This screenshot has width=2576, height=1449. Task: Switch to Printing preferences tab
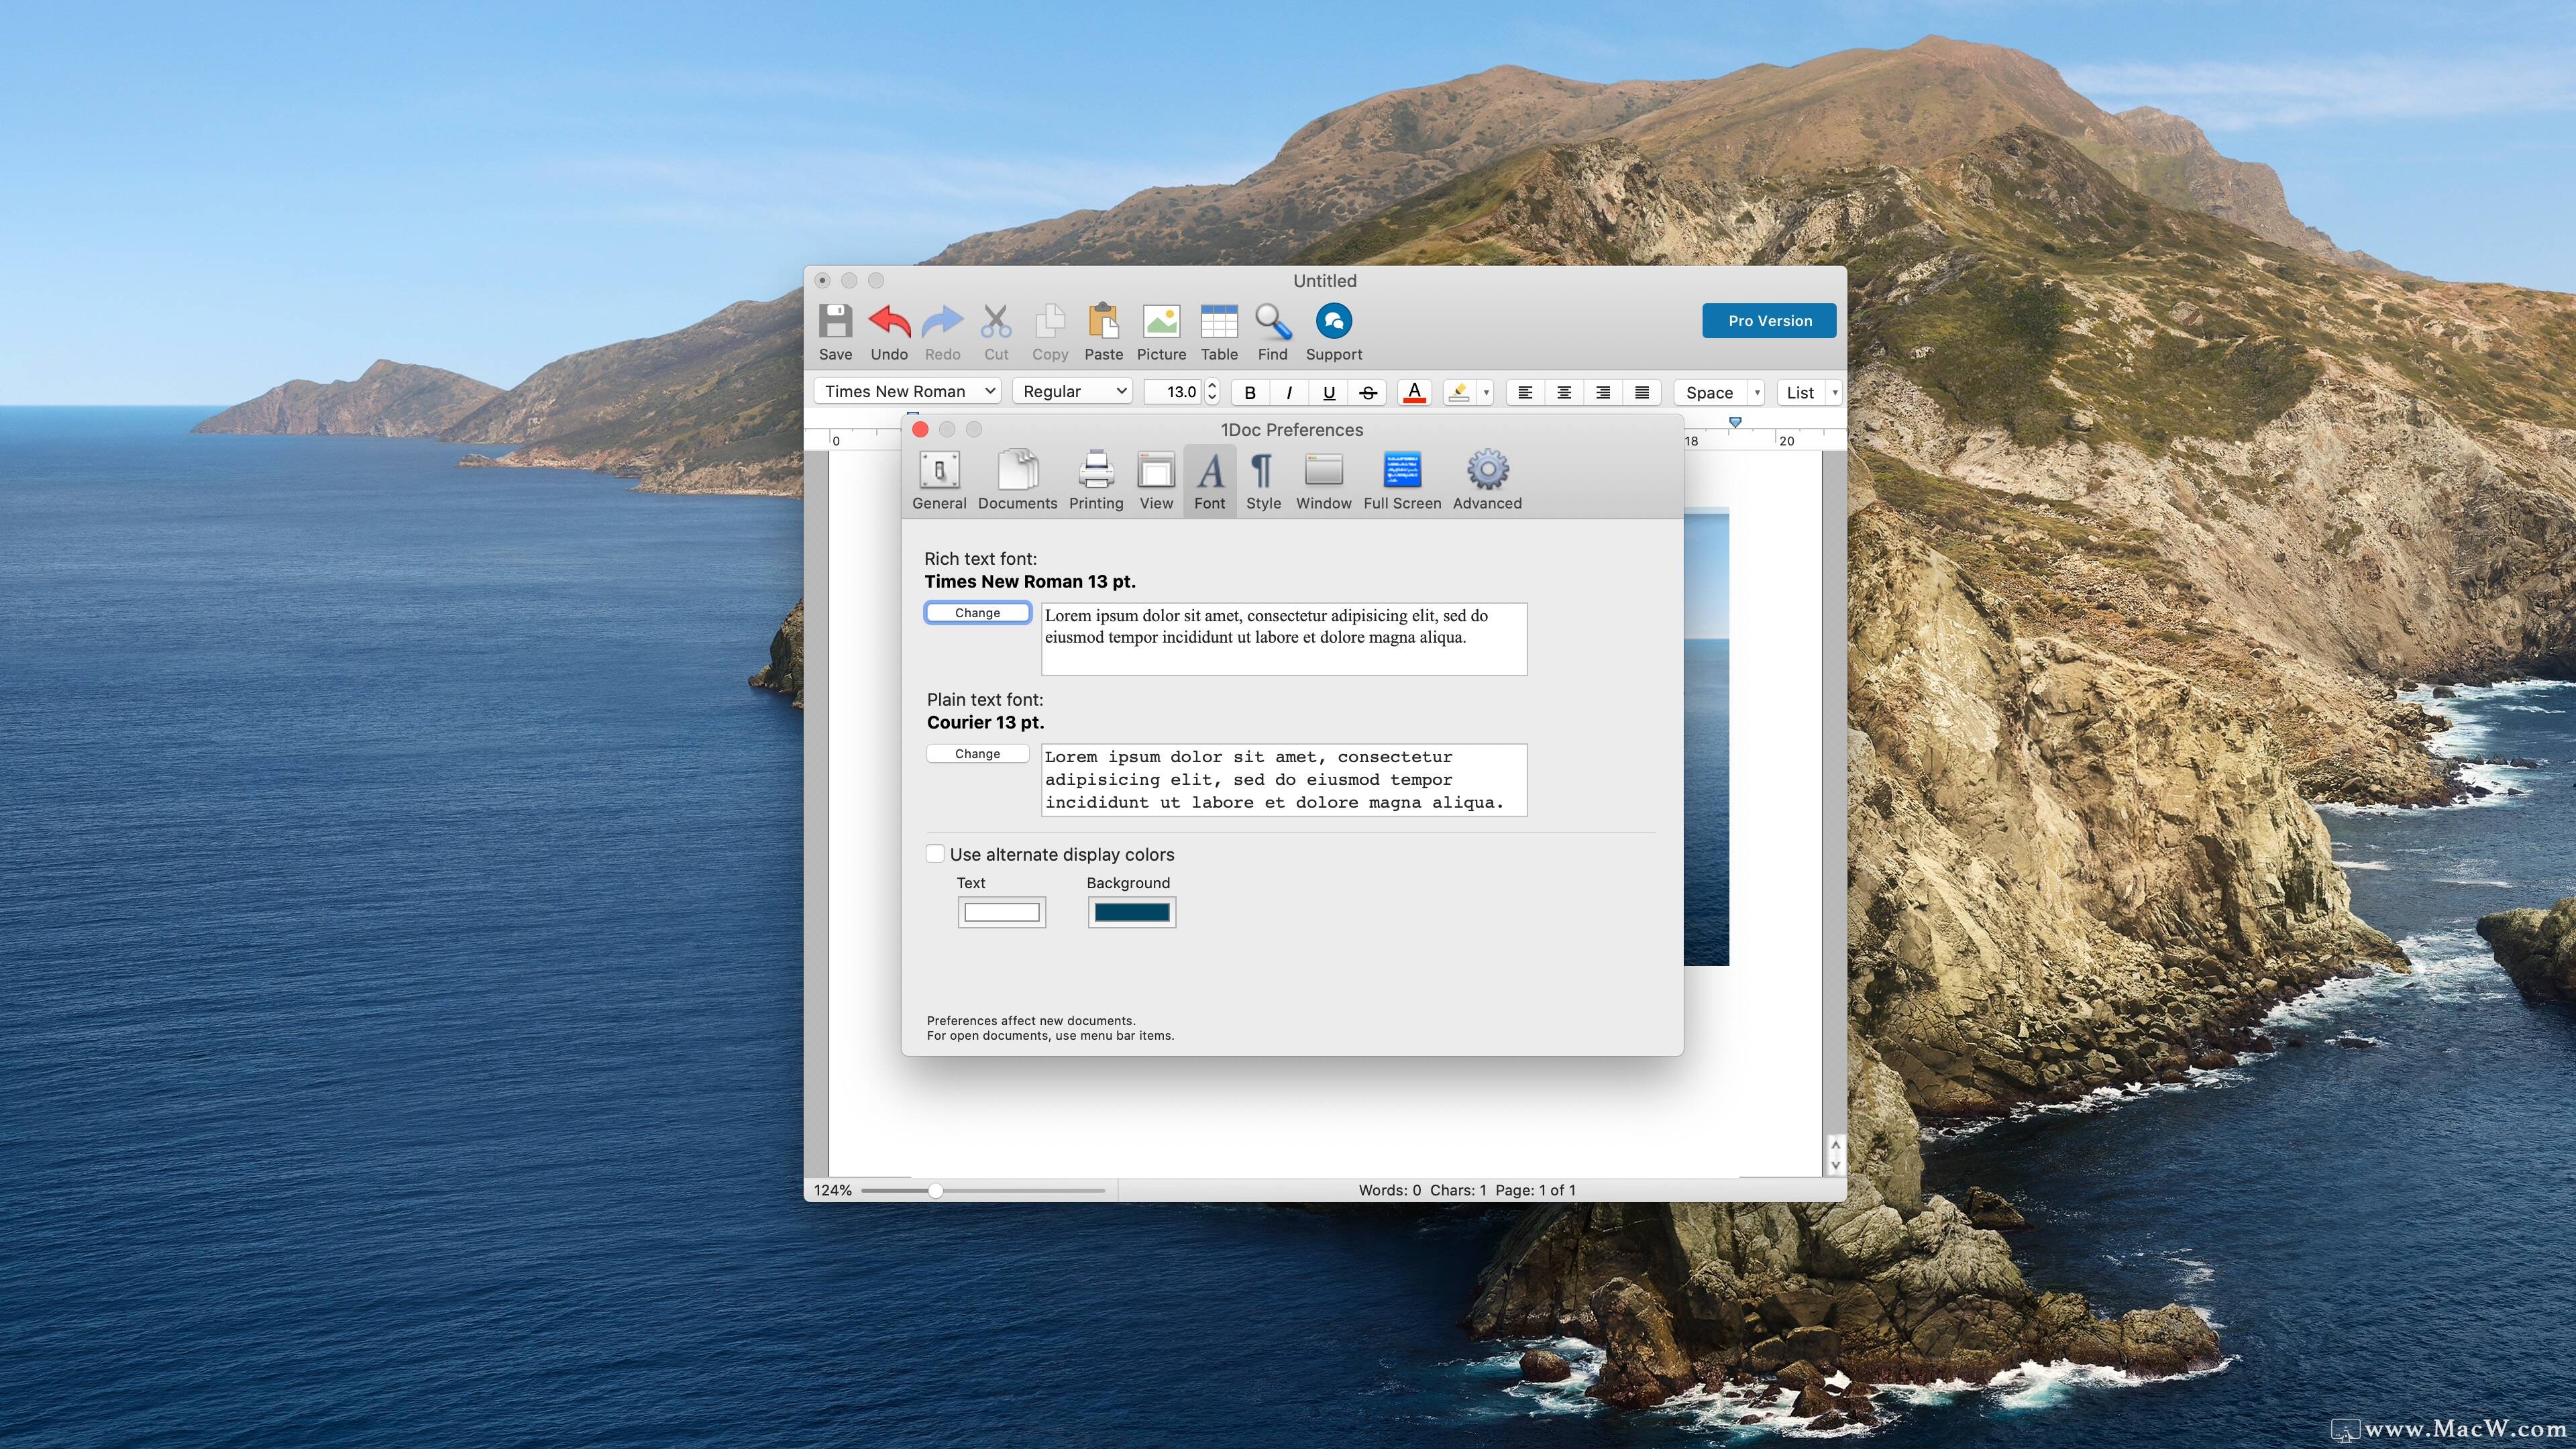coord(1096,481)
